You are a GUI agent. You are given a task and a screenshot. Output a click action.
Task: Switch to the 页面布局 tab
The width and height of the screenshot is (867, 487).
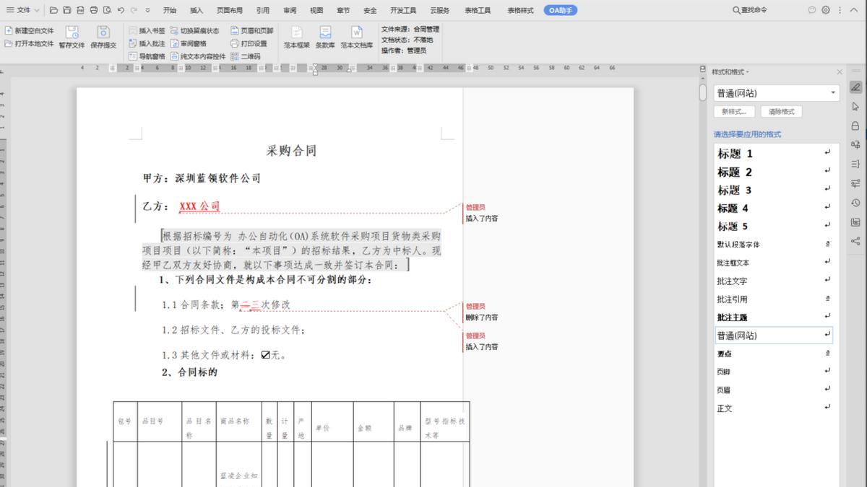[230, 9]
